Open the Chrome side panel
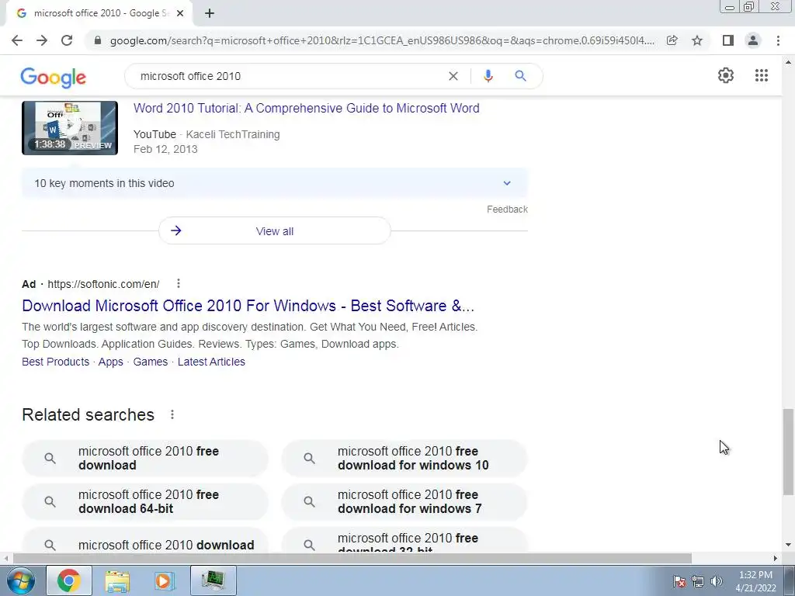Viewport: 795px width, 596px height. coord(727,40)
